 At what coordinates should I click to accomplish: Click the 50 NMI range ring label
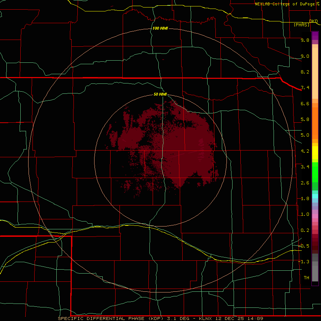tap(160, 94)
